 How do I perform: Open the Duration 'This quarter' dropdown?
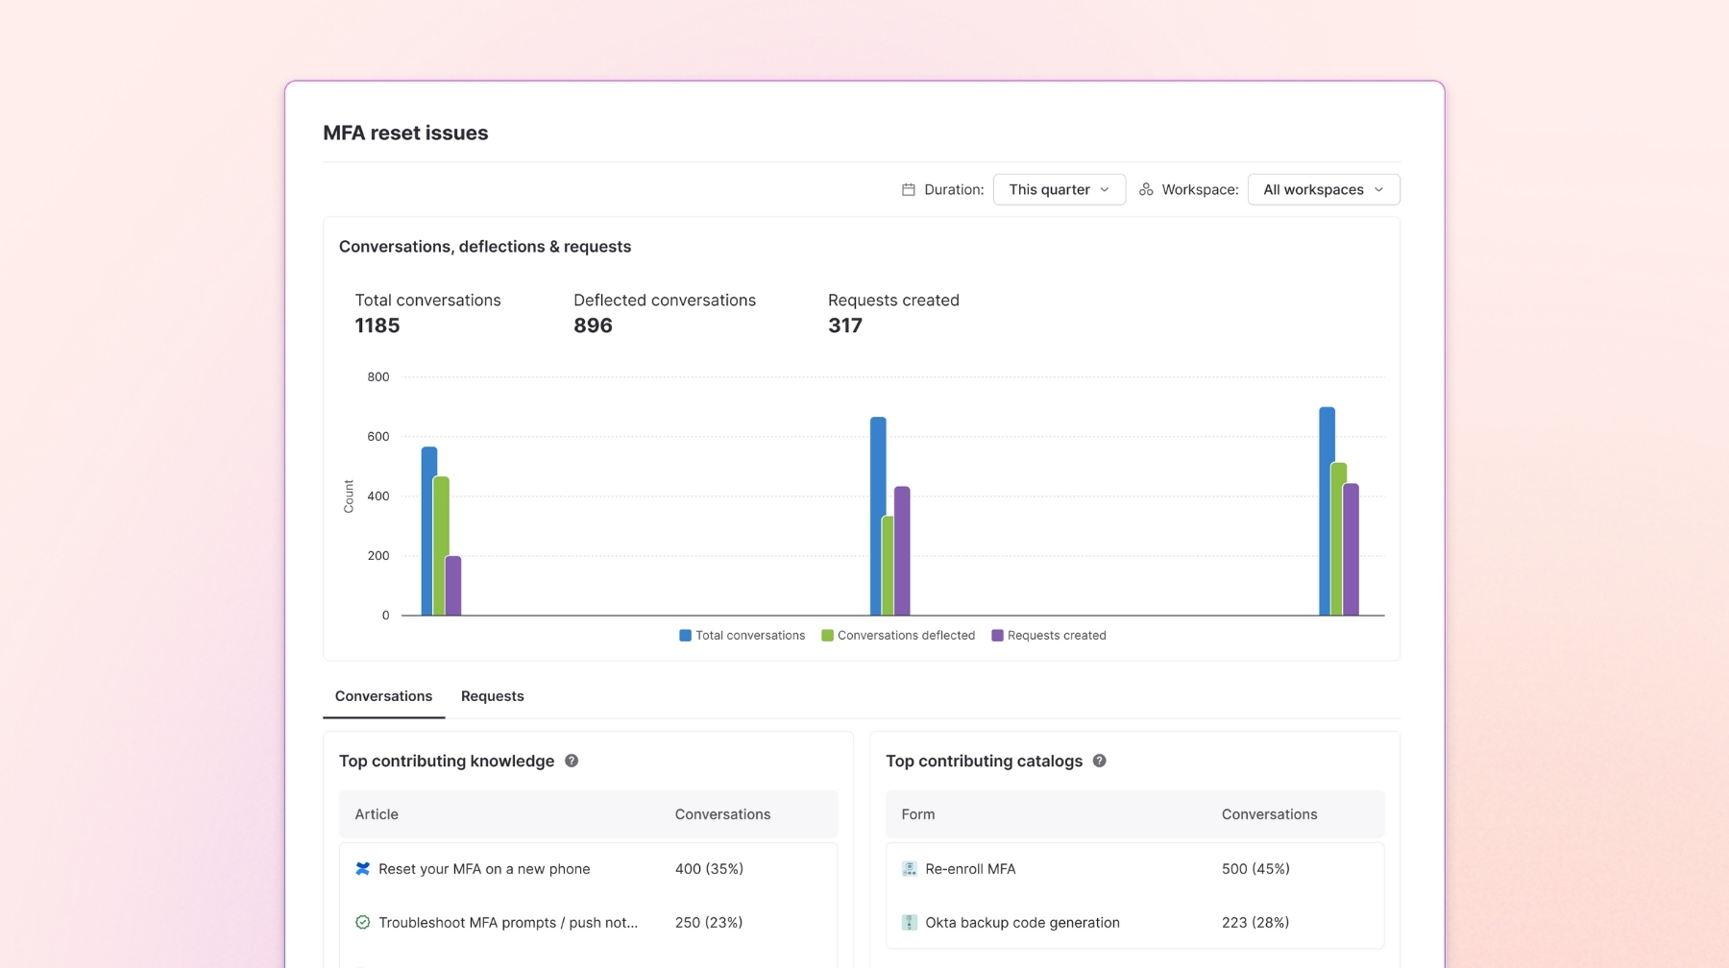pos(1059,189)
